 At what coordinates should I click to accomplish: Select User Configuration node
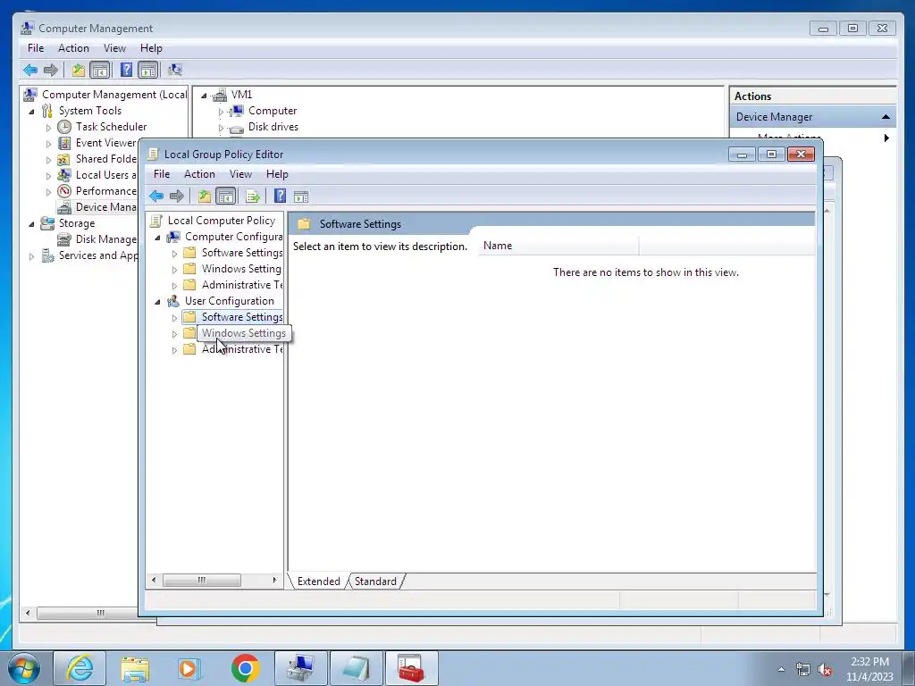tap(230, 301)
